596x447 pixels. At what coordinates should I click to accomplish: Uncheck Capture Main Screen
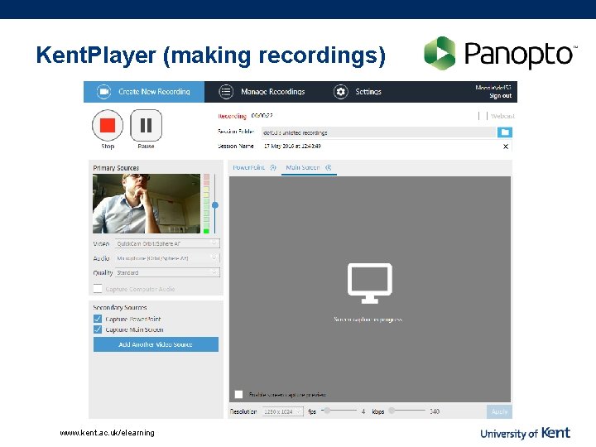coord(98,329)
